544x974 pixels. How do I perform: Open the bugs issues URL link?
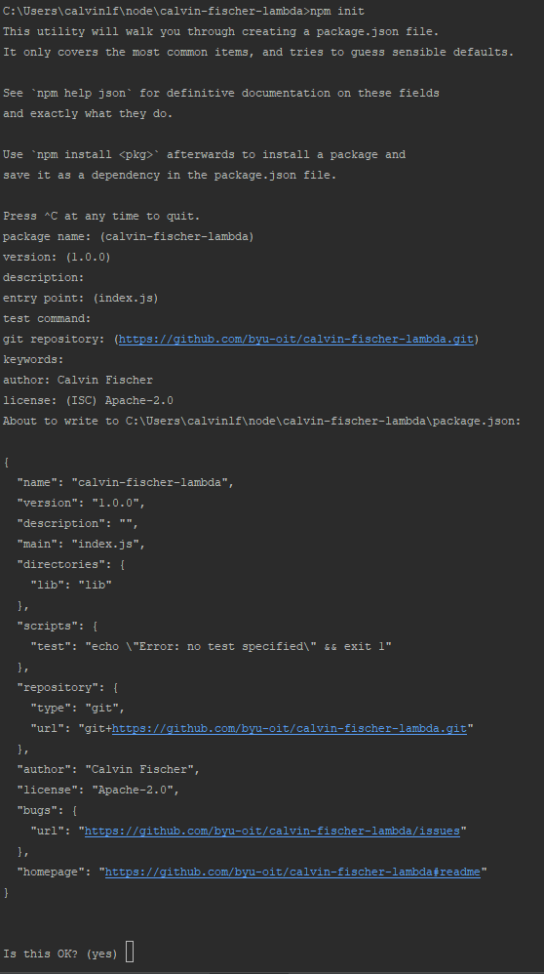pyautogui.click(x=272, y=831)
